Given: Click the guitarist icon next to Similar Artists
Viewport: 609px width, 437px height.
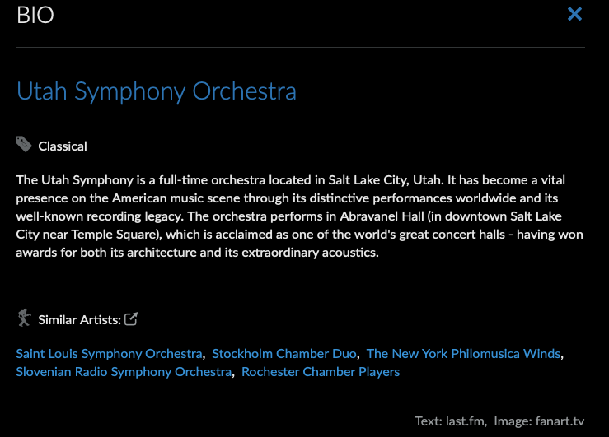Looking at the screenshot, I should pyautogui.click(x=24, y=318).
